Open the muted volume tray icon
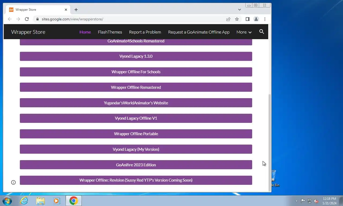Viewport: 343px width, 206px height. [x=316, y=201]
